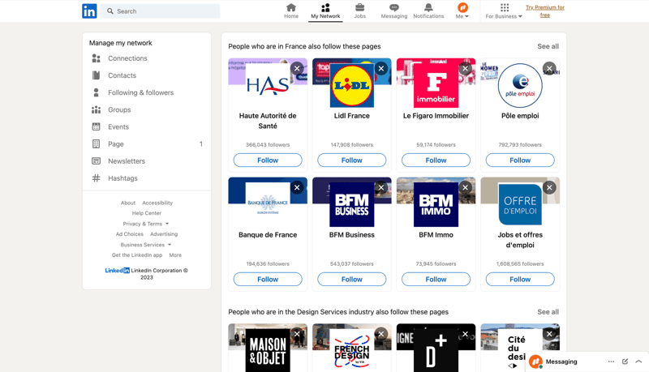Click the Advertising footer link
This screenshot has height=372, width=649.
[x=164, y=234]
